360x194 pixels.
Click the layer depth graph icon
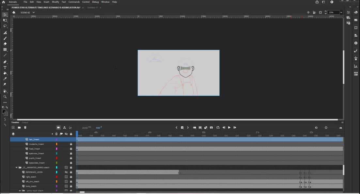(70, 128)
